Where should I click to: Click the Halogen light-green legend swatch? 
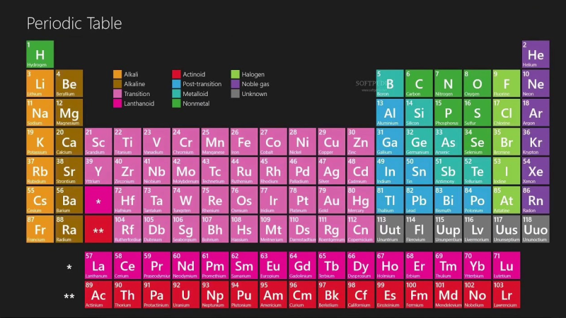tap(235, 74)
